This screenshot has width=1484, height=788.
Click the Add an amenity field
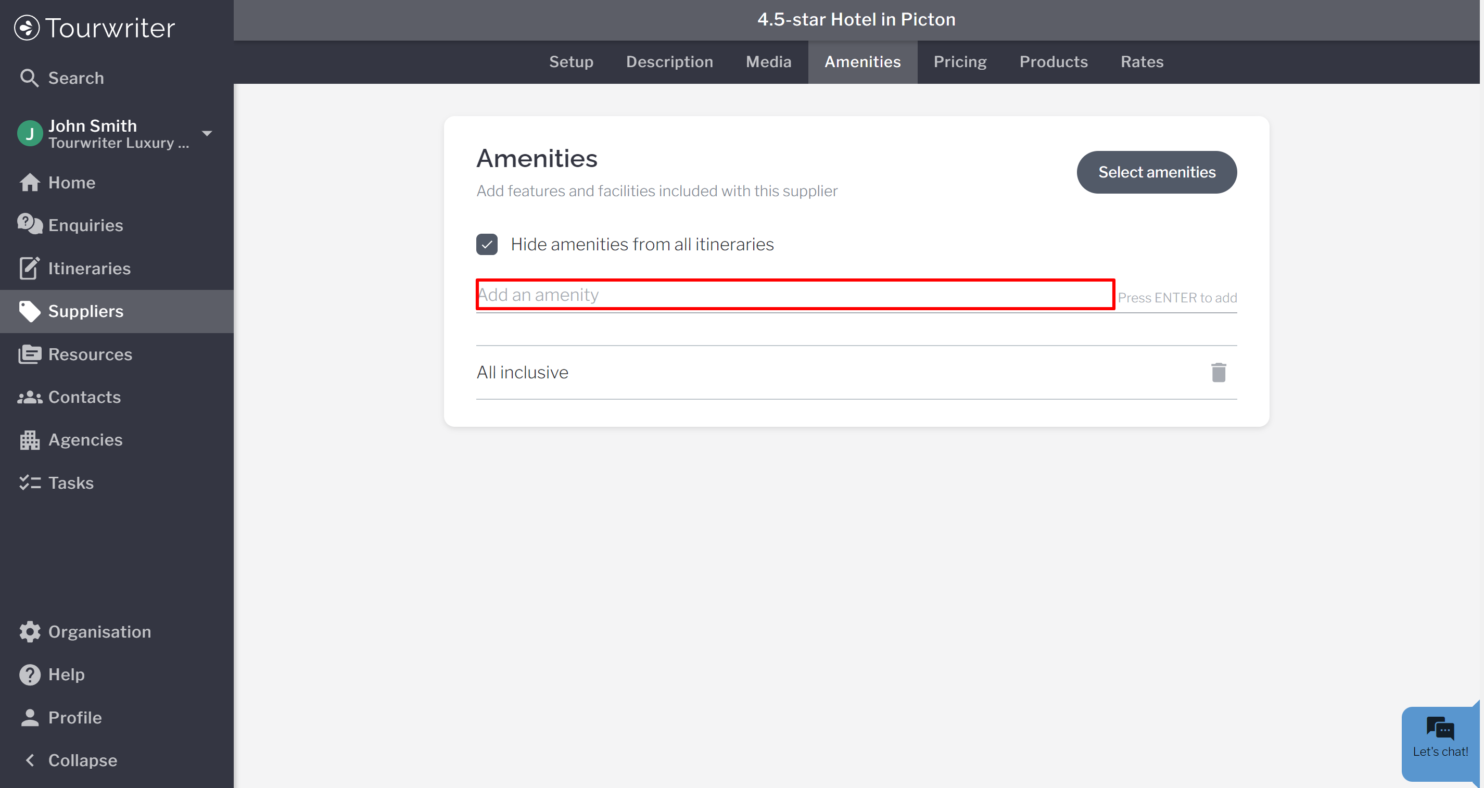795,295
